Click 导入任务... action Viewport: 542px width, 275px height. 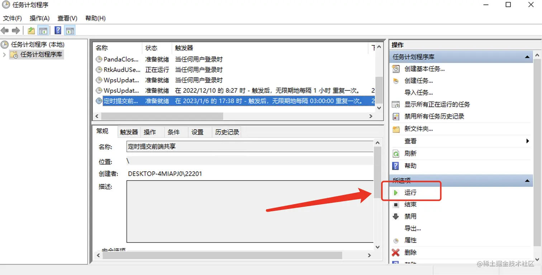pos(419,93)
